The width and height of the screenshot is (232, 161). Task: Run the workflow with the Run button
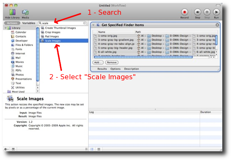216,12
